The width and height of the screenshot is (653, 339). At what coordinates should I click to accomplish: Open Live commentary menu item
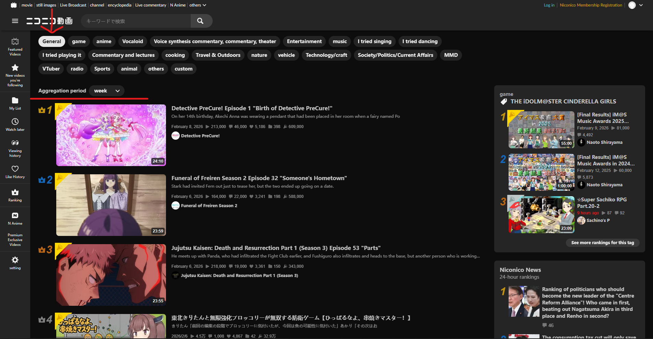151,5
